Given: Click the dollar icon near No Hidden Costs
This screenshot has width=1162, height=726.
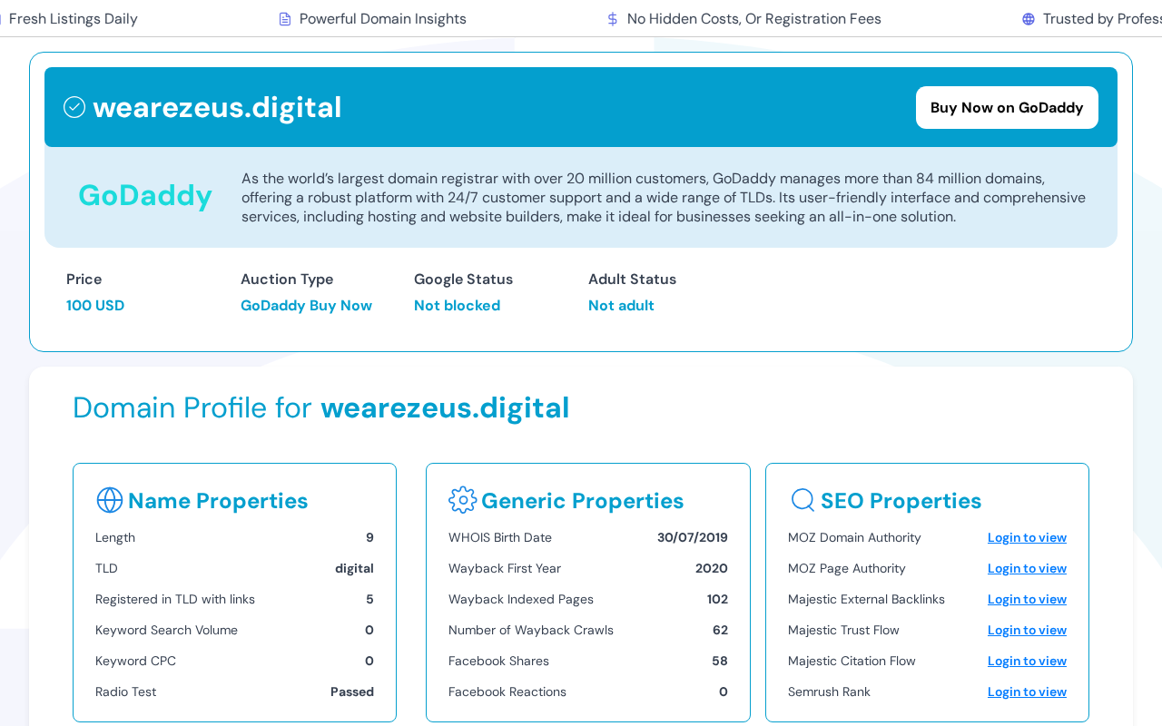Looking at the screenshot, I should coord(613,19).
